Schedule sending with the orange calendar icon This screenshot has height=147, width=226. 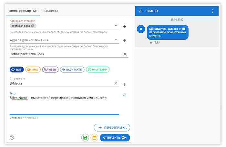(x=95, y=138)
